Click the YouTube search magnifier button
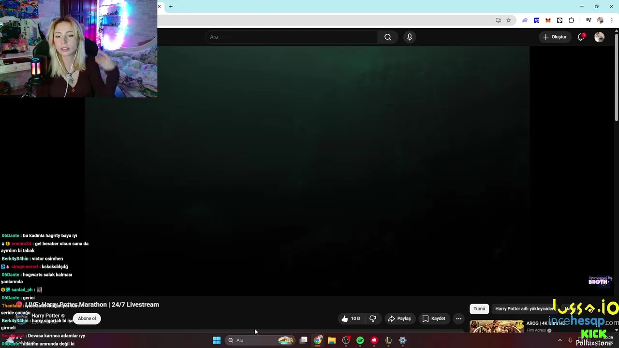 point(388,37)
